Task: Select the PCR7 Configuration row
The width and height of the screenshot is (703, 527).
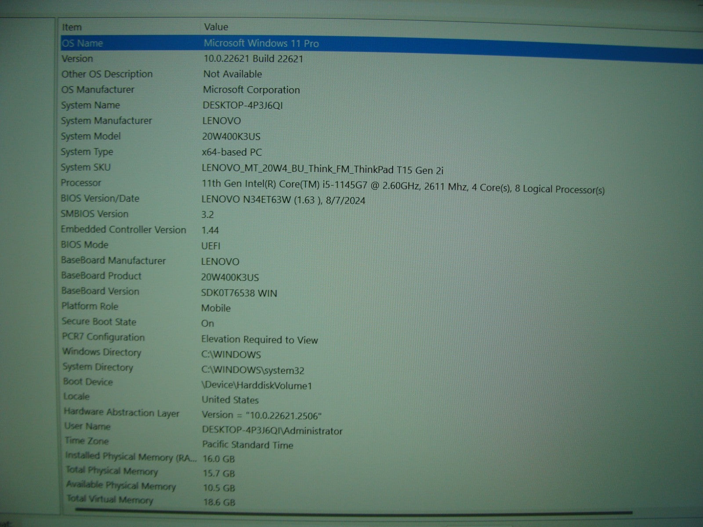Action: pyautogui.click(x=103, y=337)
